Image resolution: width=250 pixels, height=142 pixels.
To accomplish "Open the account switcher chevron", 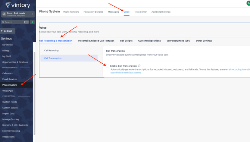I will 32,14.
